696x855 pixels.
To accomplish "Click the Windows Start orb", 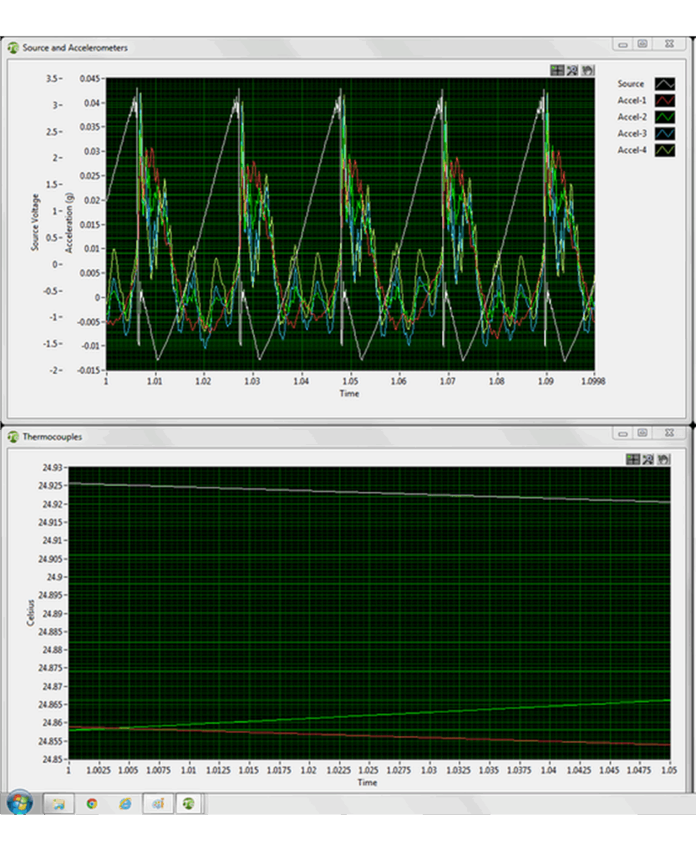I will pyautogui.click(x=18, y=802).
